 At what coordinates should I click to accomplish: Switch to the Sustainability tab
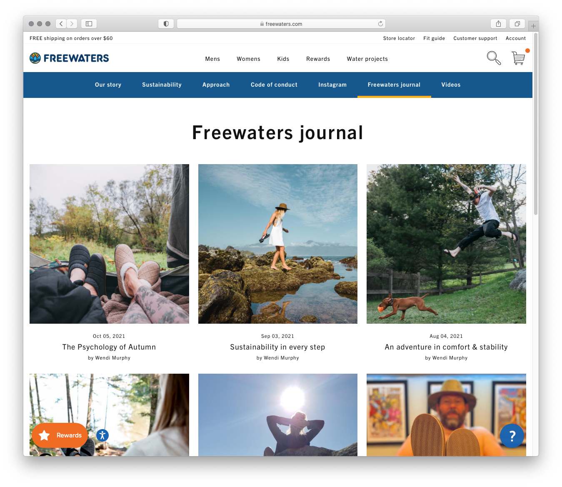(162, 85)
